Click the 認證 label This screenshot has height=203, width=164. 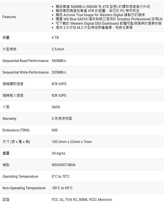[x=6, y=200]
